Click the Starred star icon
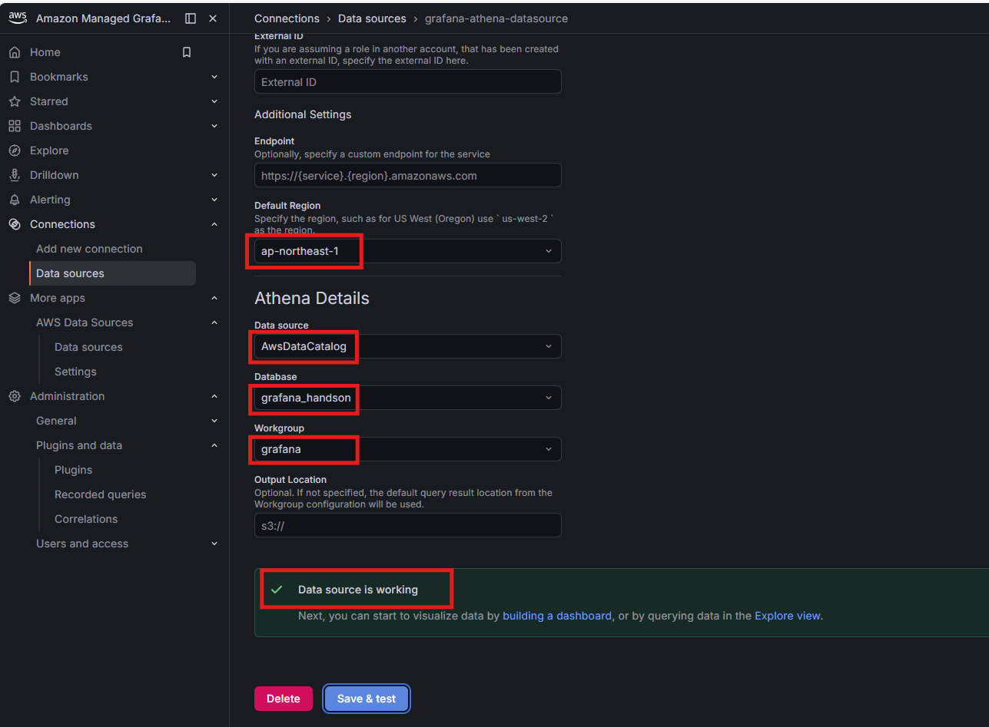Screen dimensions: 989x727 (15, 101)
